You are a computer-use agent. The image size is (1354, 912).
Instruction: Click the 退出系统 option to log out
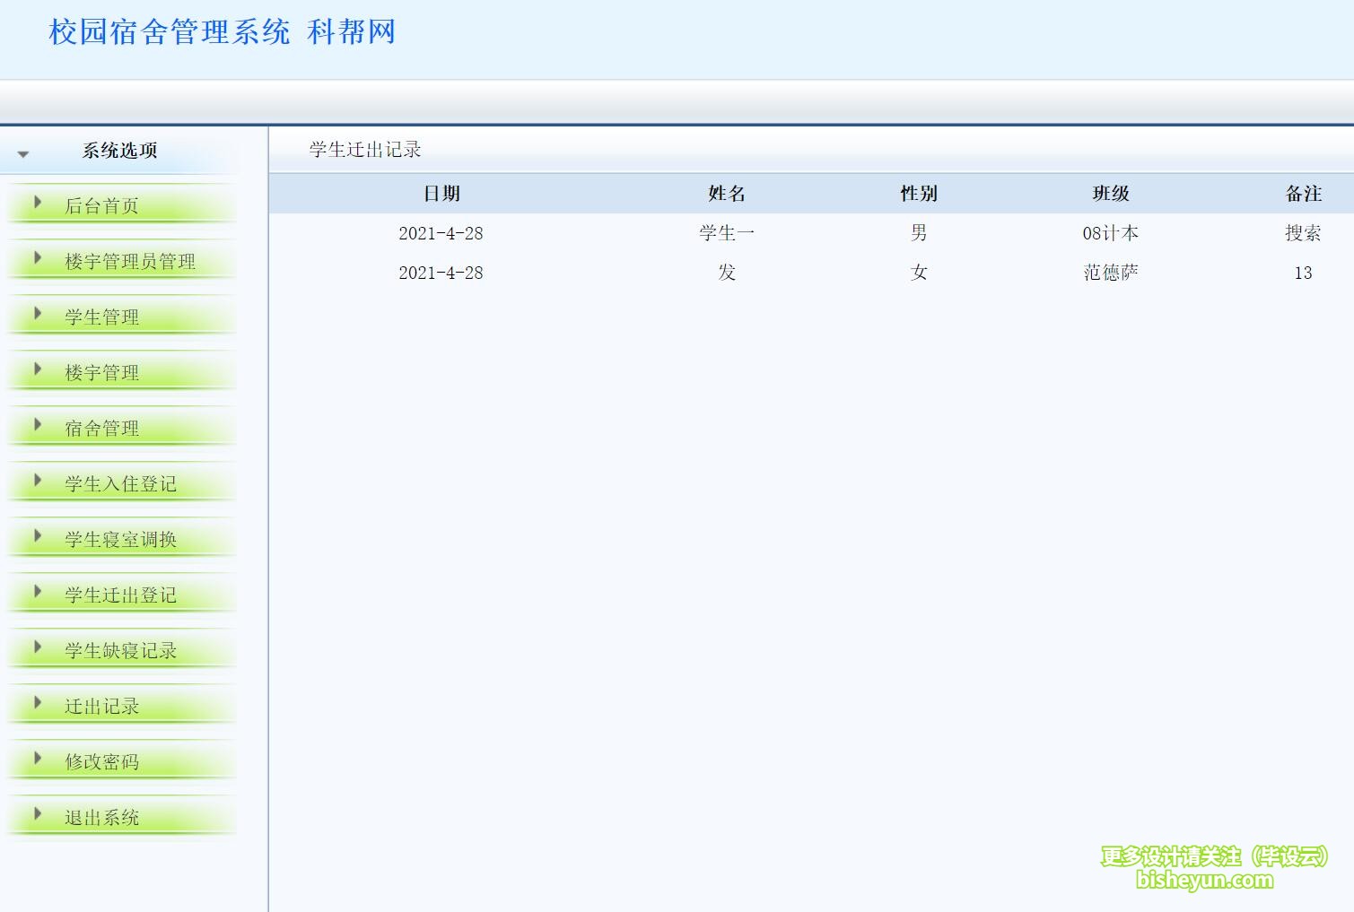click(x=102, y=816)
